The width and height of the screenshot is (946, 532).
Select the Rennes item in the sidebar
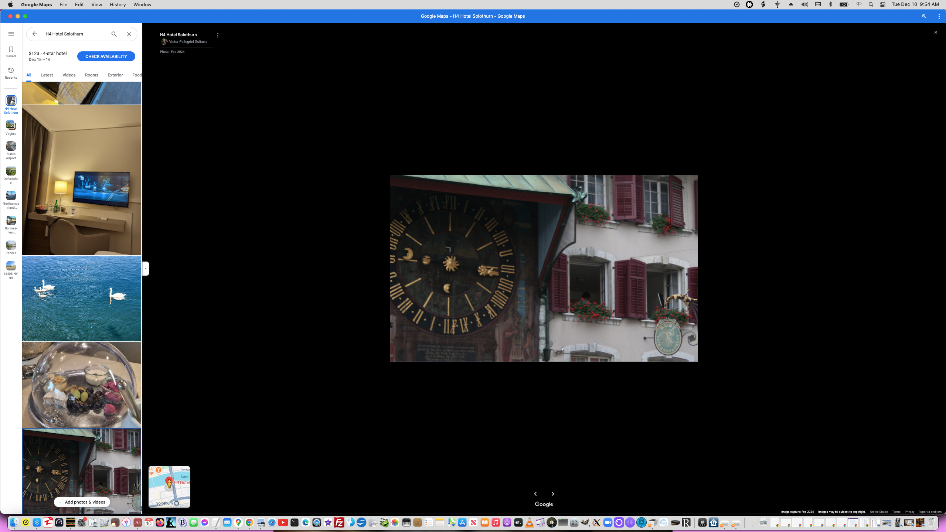[x=11, y=247]
